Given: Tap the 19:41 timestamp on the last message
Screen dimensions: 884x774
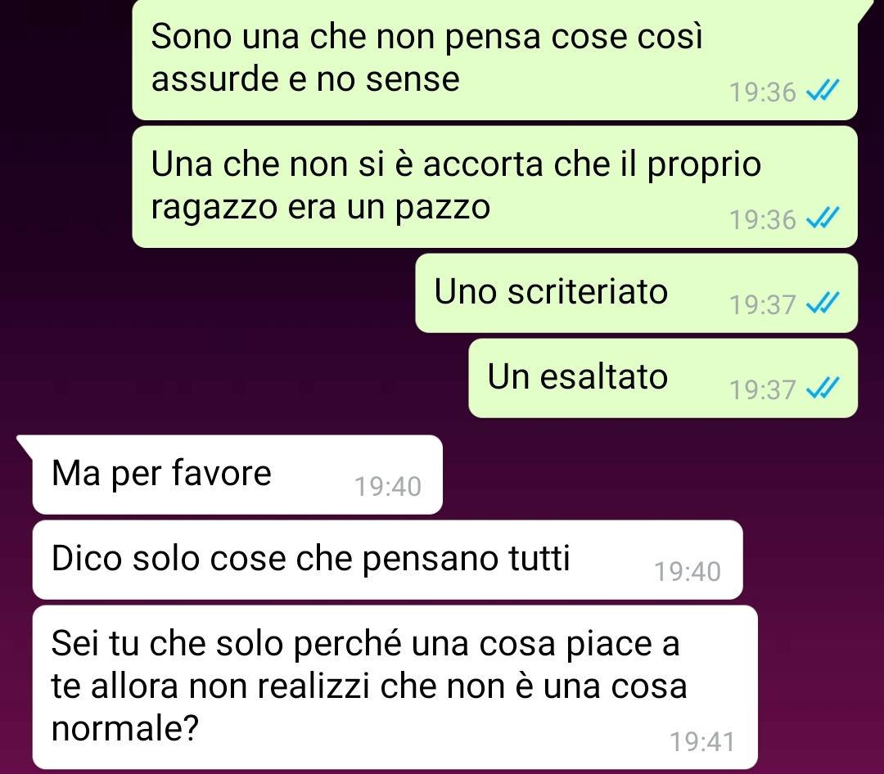Looking at the screenshot, I should 702,742.
